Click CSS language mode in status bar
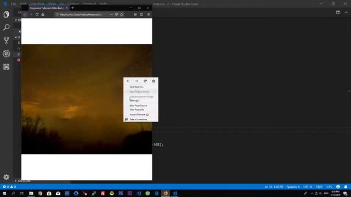Image resolution: width=351 pixels, height=197 pixels. point(329,187)
